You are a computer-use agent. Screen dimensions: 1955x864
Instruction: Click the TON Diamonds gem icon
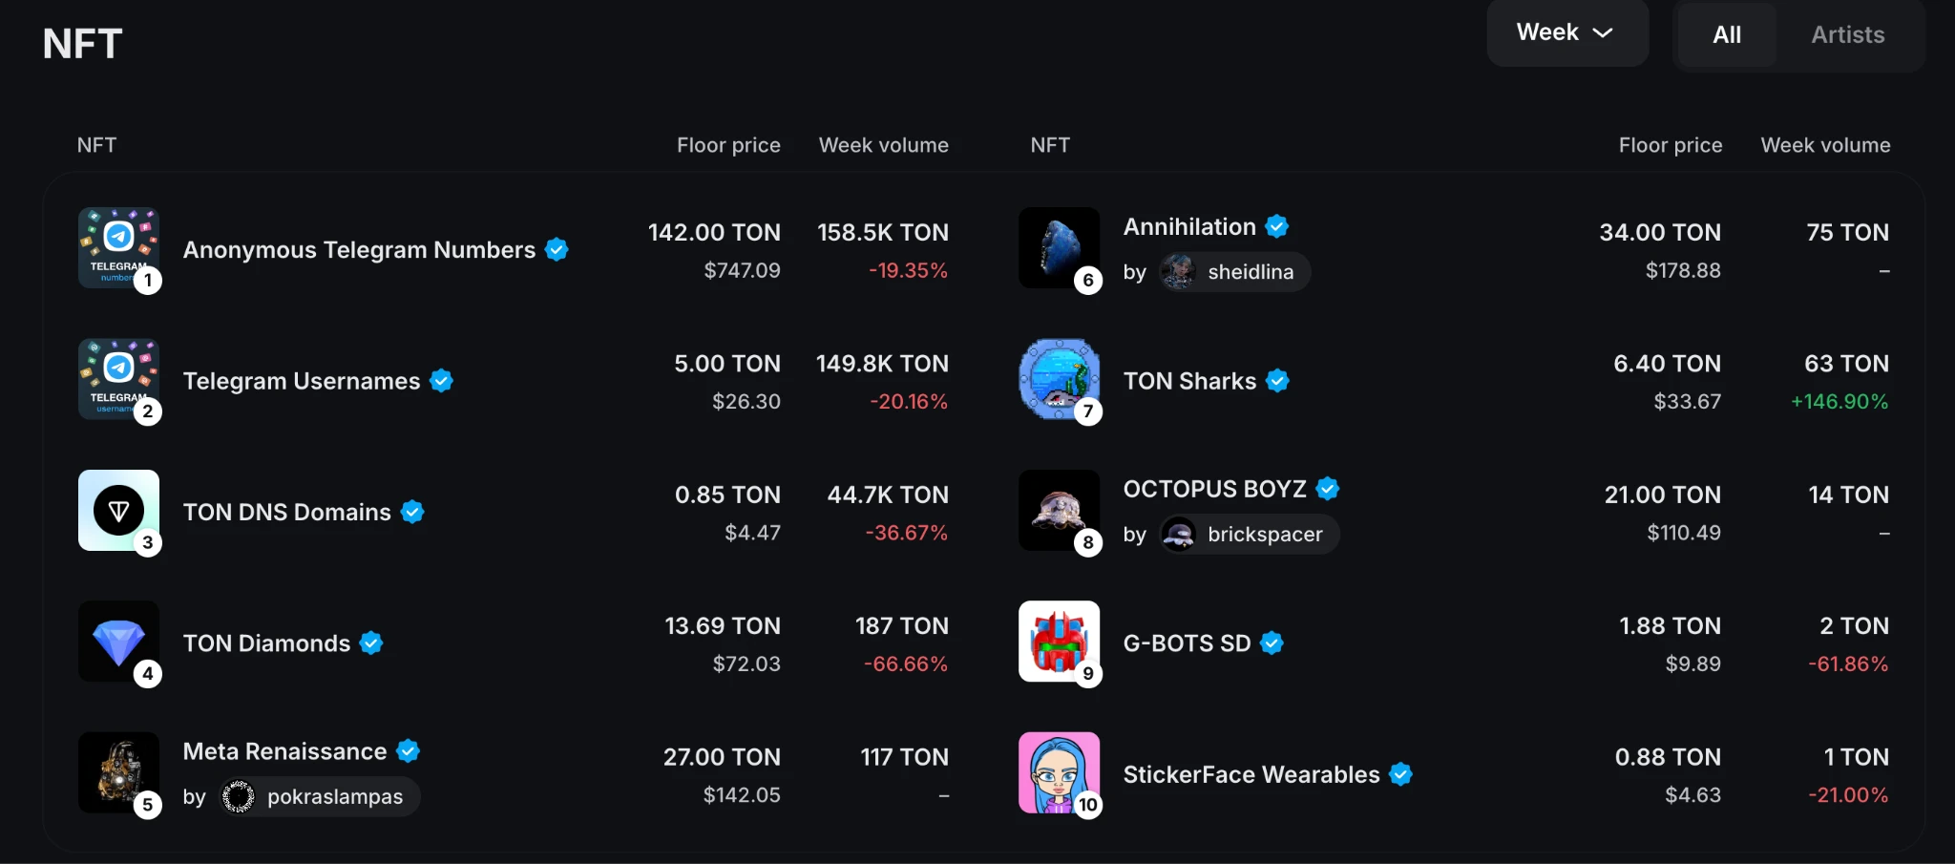click(x=118, y=642)
